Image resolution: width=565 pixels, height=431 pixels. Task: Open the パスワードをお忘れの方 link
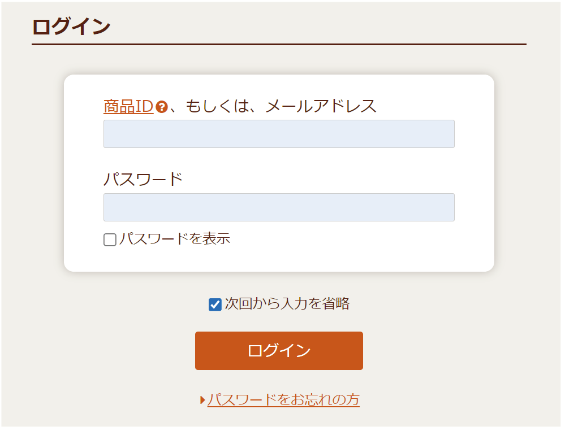[283, 400]
